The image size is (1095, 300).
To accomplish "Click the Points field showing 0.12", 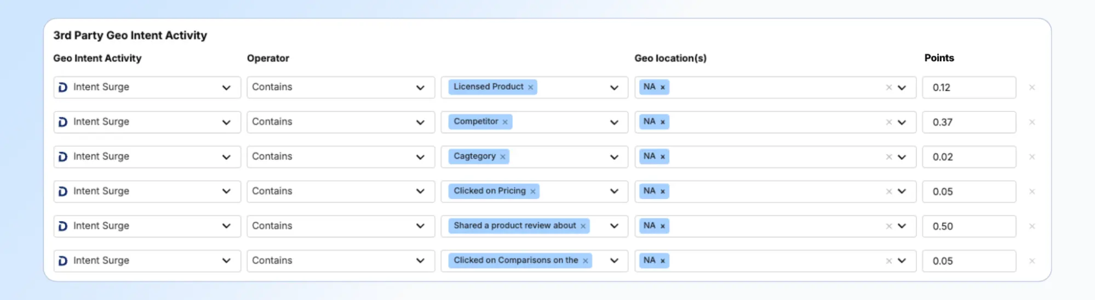I will [x=968, y=87].
